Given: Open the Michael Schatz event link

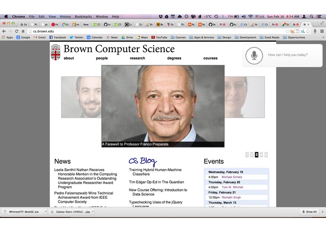Looking at the screenshot, I should 232,177.
